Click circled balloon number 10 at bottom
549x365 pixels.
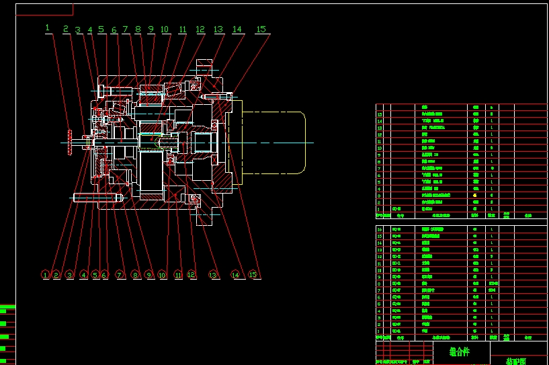(162, 274)
